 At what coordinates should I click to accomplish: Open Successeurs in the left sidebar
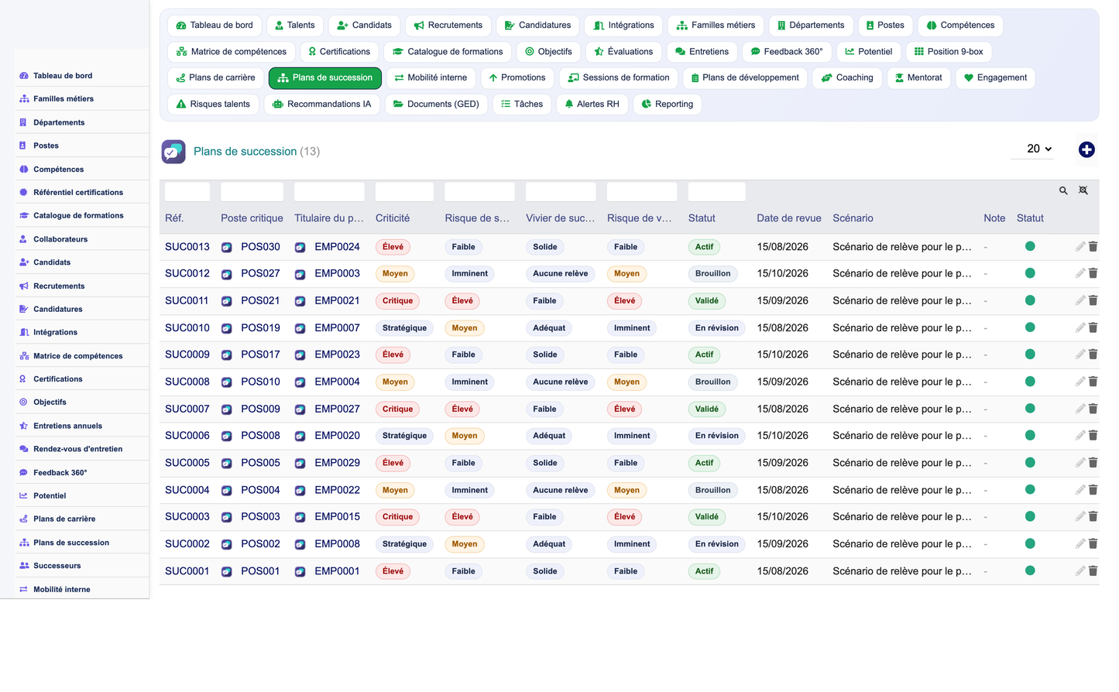pyautogui.click(x=57, y=566)
